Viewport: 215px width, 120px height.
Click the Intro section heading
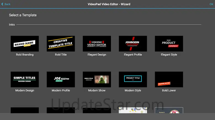tap(12, 25)
